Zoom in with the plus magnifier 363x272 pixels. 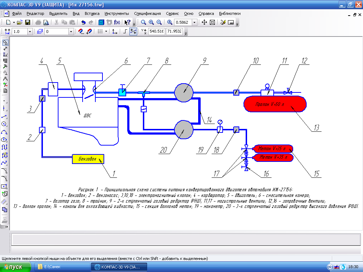[151, 22]
